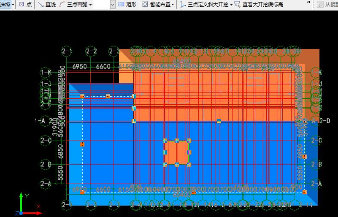Screen dimensions: 338x217
Task: Click the 2-2 axis bubble above the drawing
Action: (91, 51)
